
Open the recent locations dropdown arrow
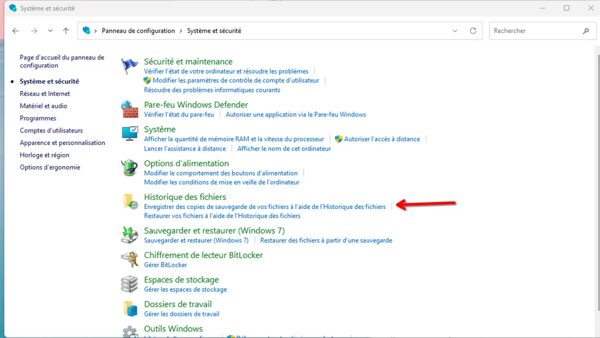50,30
